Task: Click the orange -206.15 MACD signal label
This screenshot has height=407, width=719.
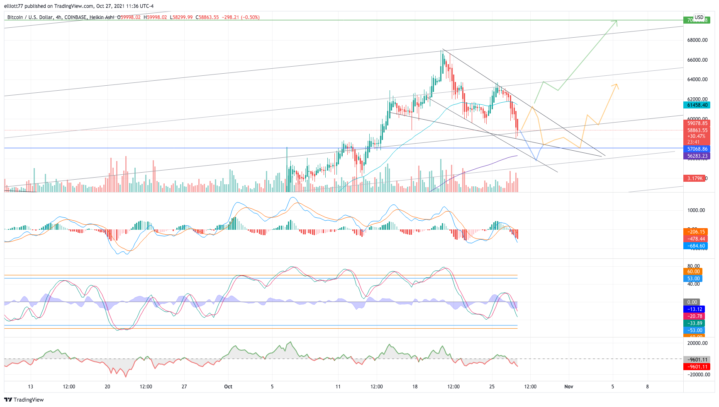Action: 695,232
